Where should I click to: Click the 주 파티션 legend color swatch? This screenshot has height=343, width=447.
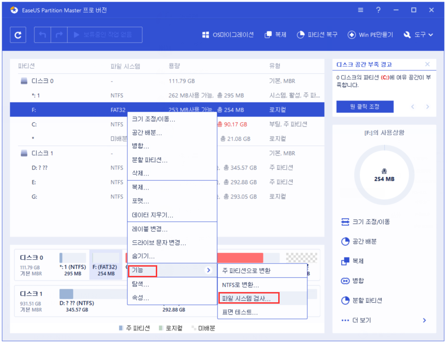(121, 328)
